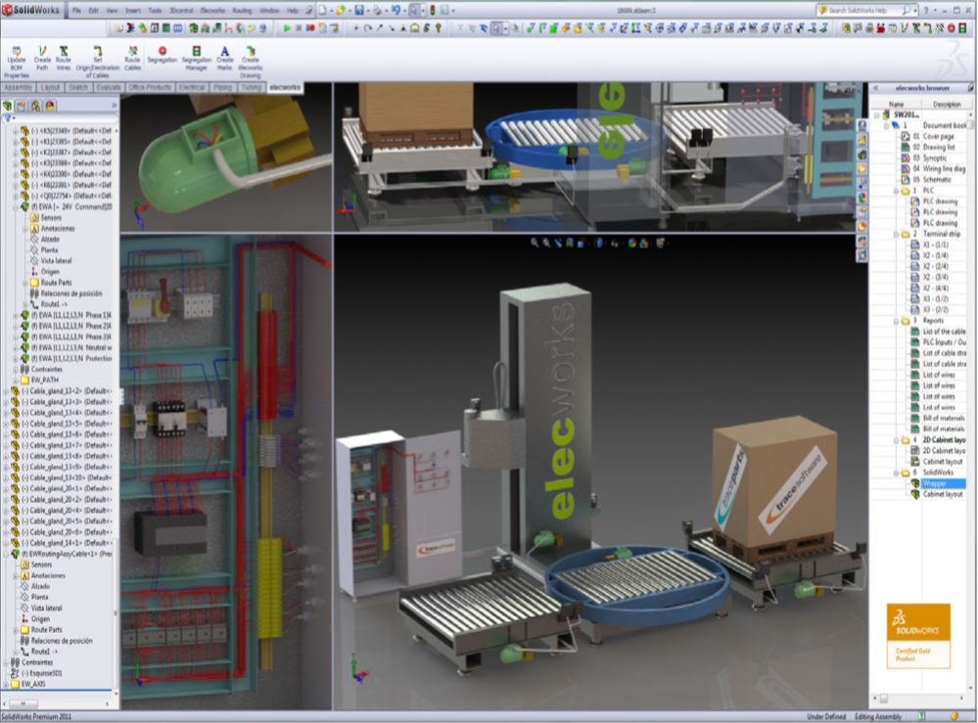978x723 pixels.
Task: Click the feature tree horizontal scrollbar
Action: pos(56,703)
